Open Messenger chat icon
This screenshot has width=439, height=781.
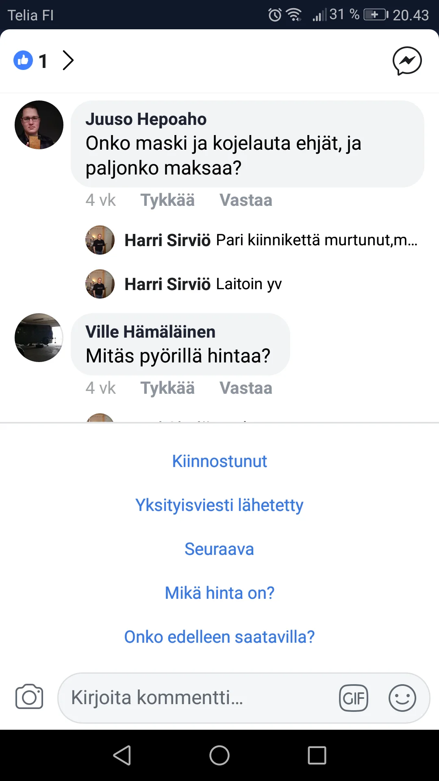click(407, 61)
